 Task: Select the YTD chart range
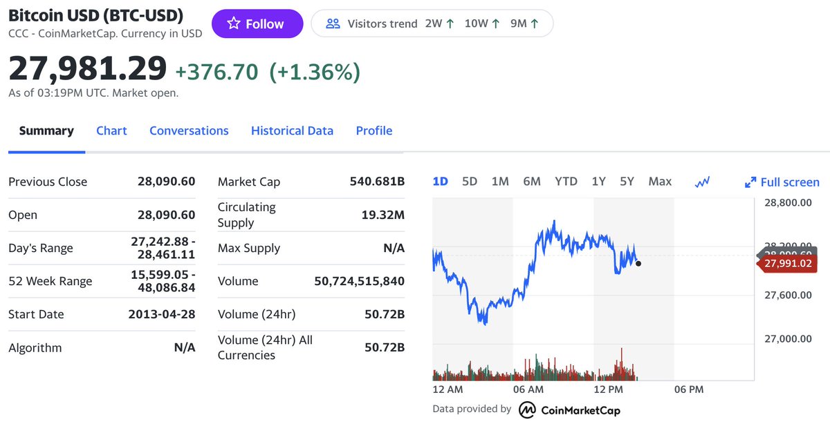click(x=566, y=182)
